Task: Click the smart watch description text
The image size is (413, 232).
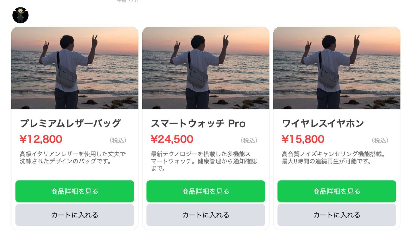Action: (204, 161)
